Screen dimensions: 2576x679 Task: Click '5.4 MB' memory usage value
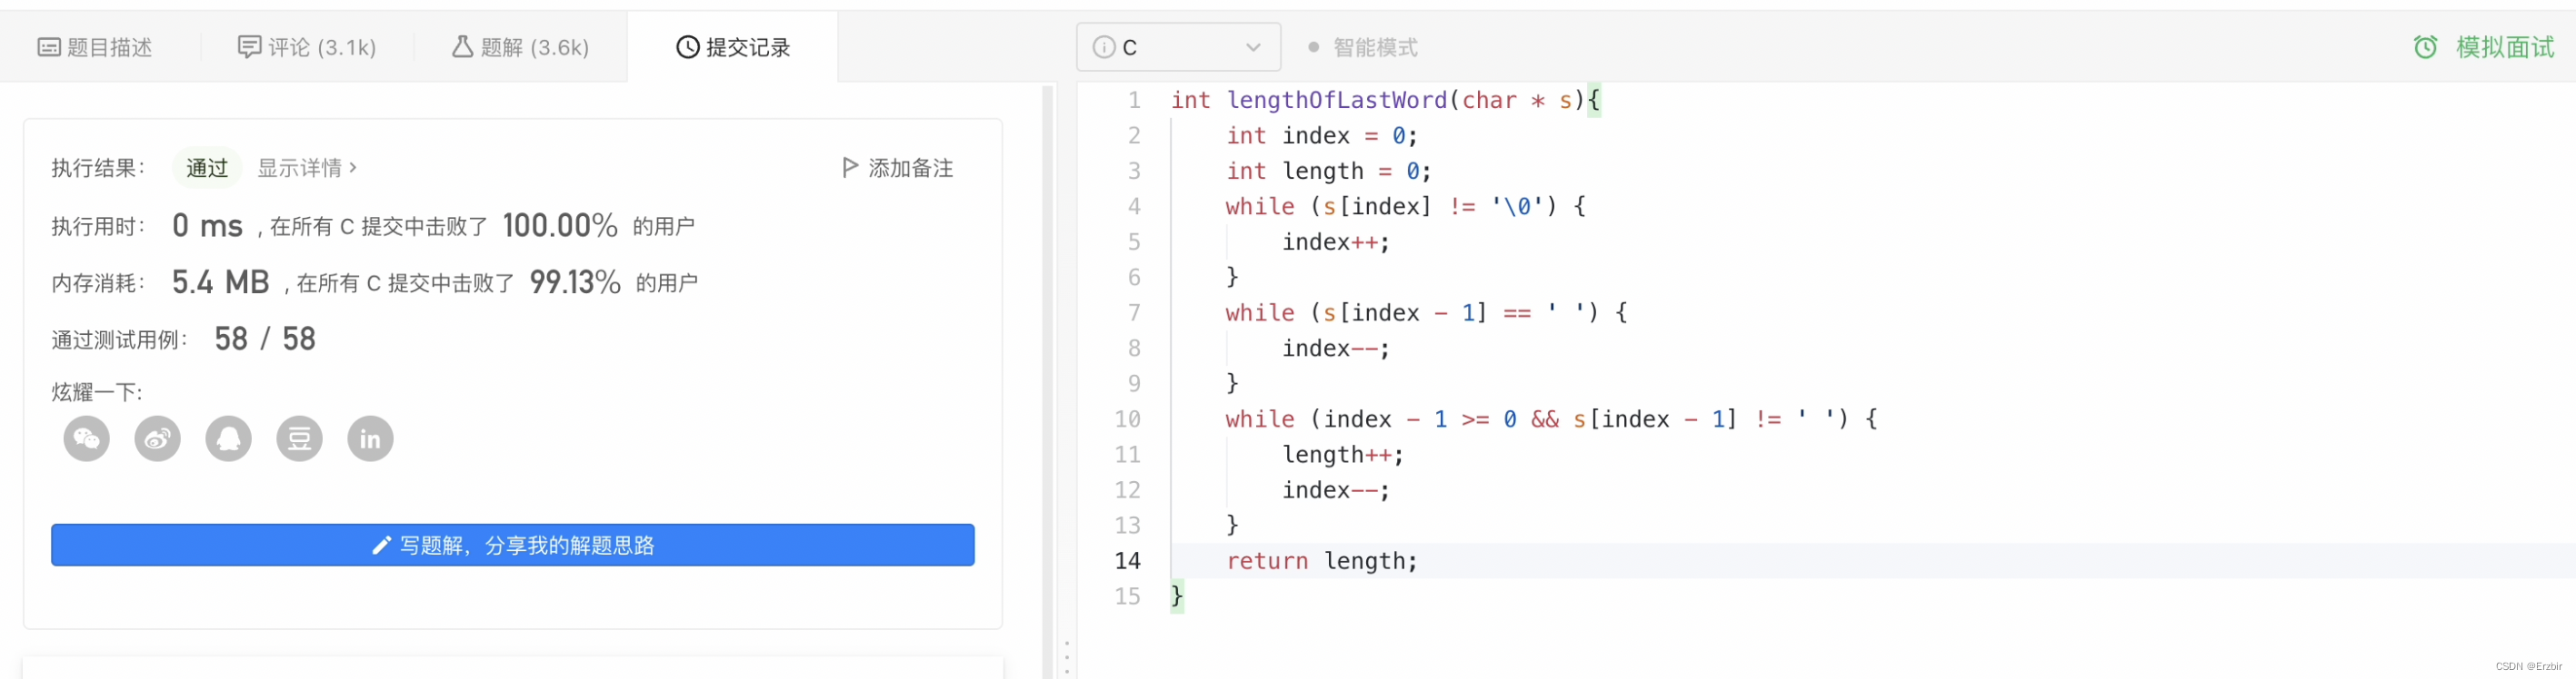[x=220, y=282]
